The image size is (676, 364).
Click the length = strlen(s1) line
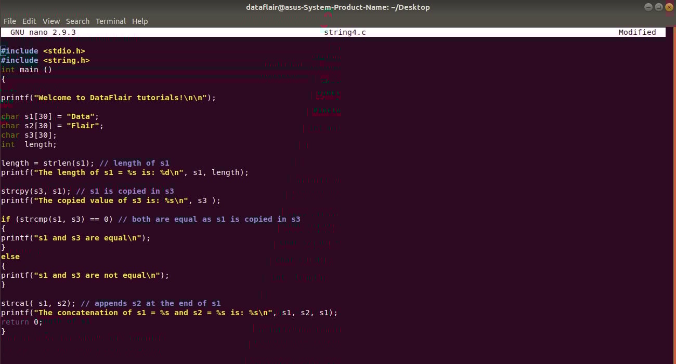coord(85,163)
